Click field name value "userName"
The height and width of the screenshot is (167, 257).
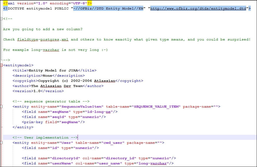(x=62, y=163)
